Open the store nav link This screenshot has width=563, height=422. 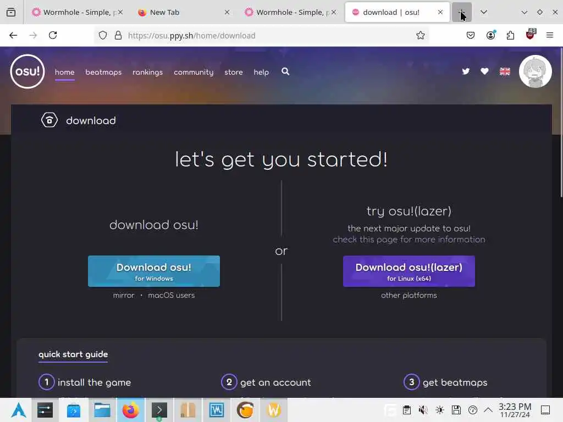[233, 72]
